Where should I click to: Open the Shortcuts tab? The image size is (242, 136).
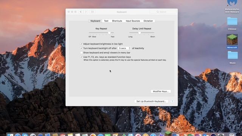117,21
